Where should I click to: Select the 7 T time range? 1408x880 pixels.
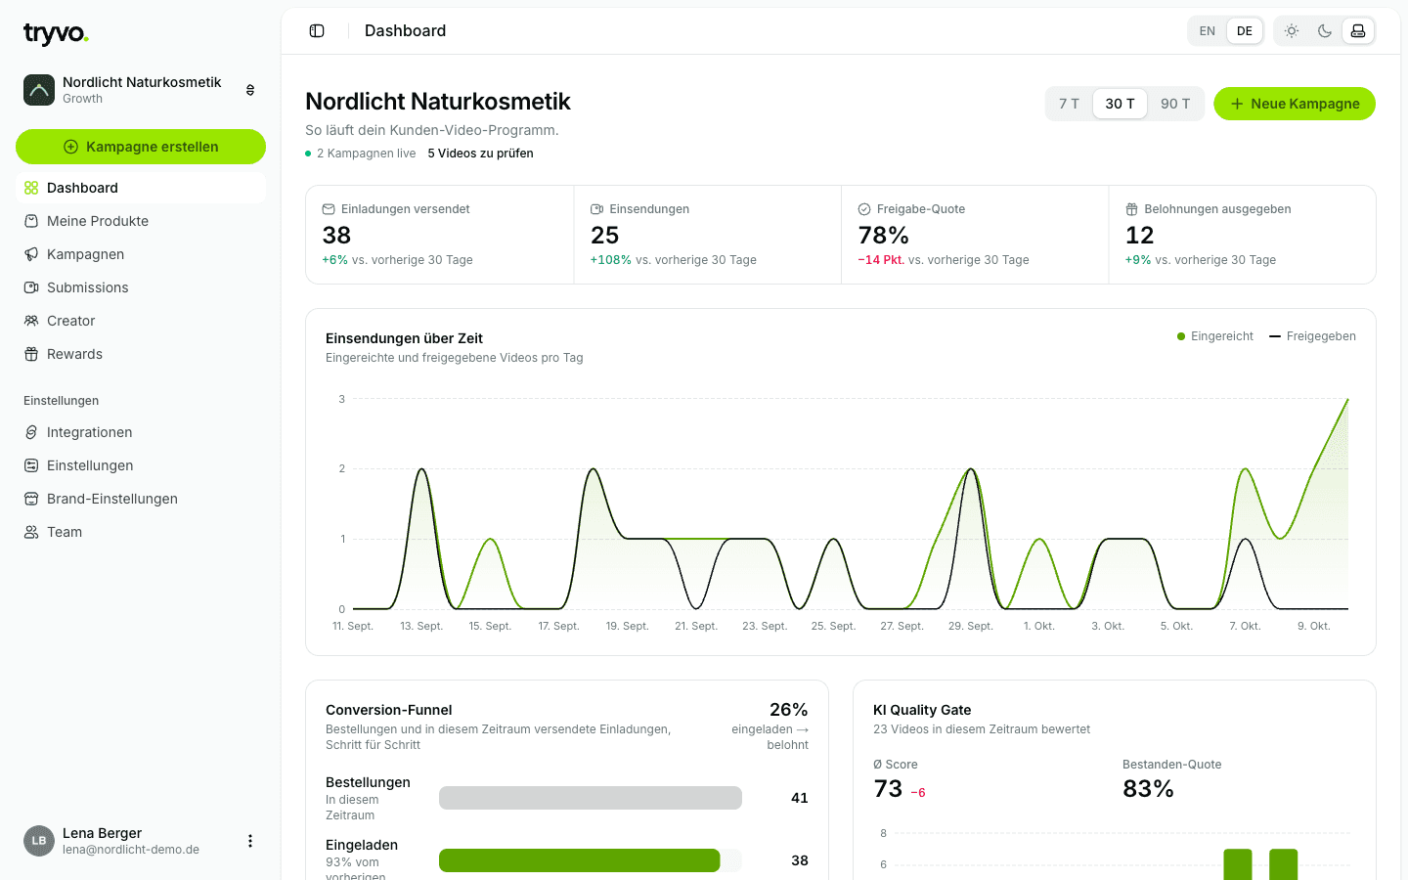click(x=1069, y=104)
